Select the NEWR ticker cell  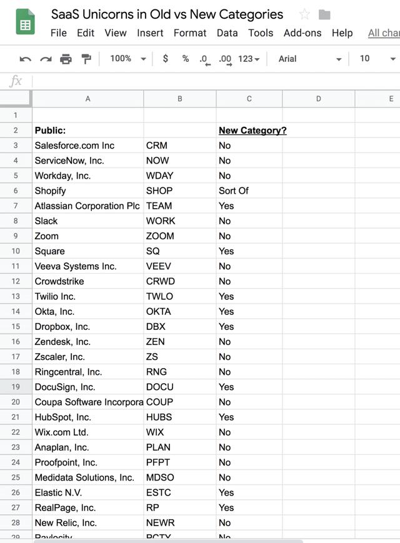180,523
